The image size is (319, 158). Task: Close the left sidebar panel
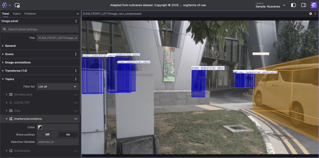(x=78, y=14)
